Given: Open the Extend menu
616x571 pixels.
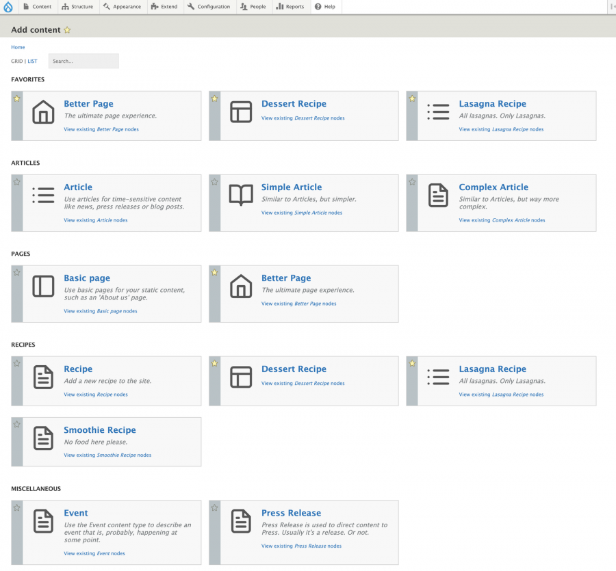Looking at the screenshot, I should click(x=164, y=7).
